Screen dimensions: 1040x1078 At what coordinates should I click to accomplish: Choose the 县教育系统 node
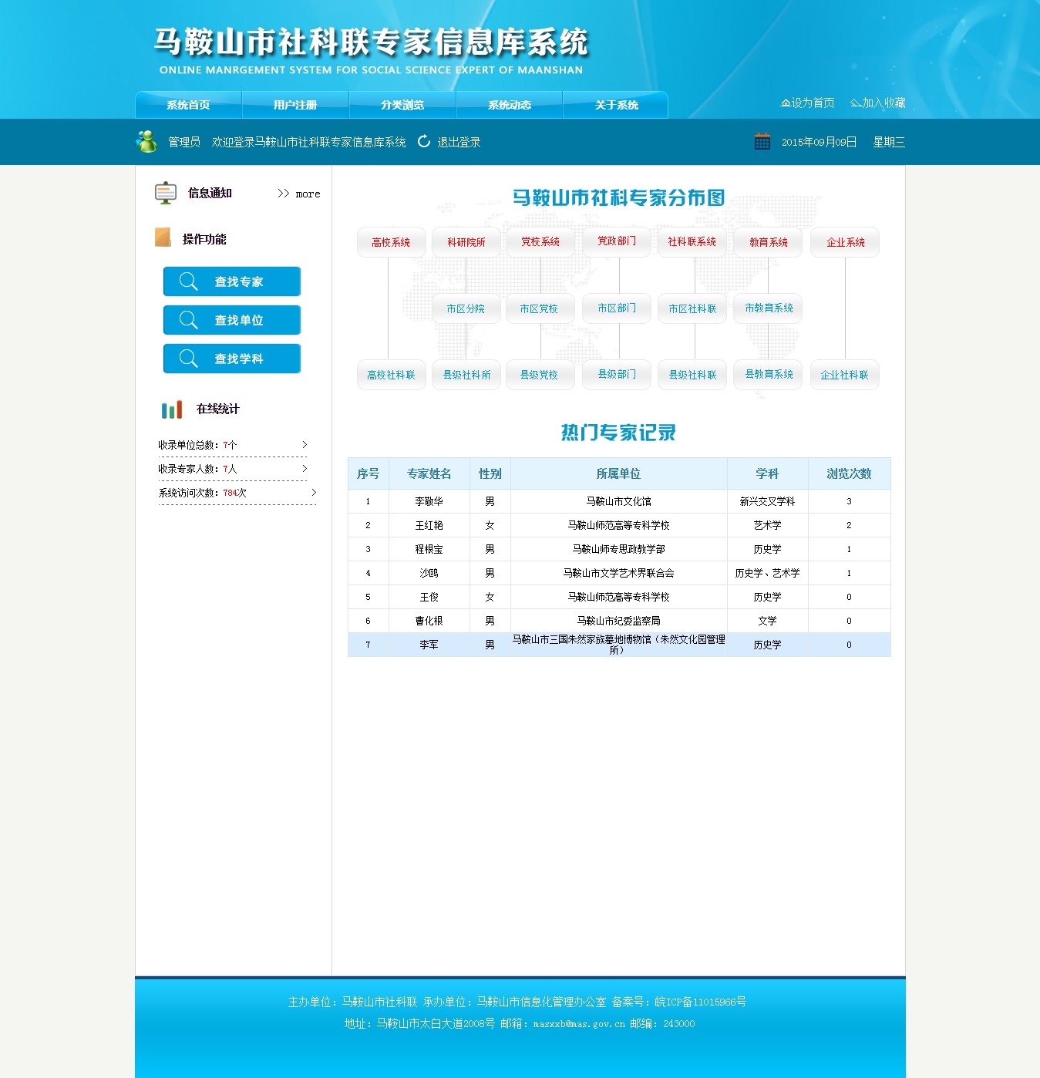click(769, 374)
